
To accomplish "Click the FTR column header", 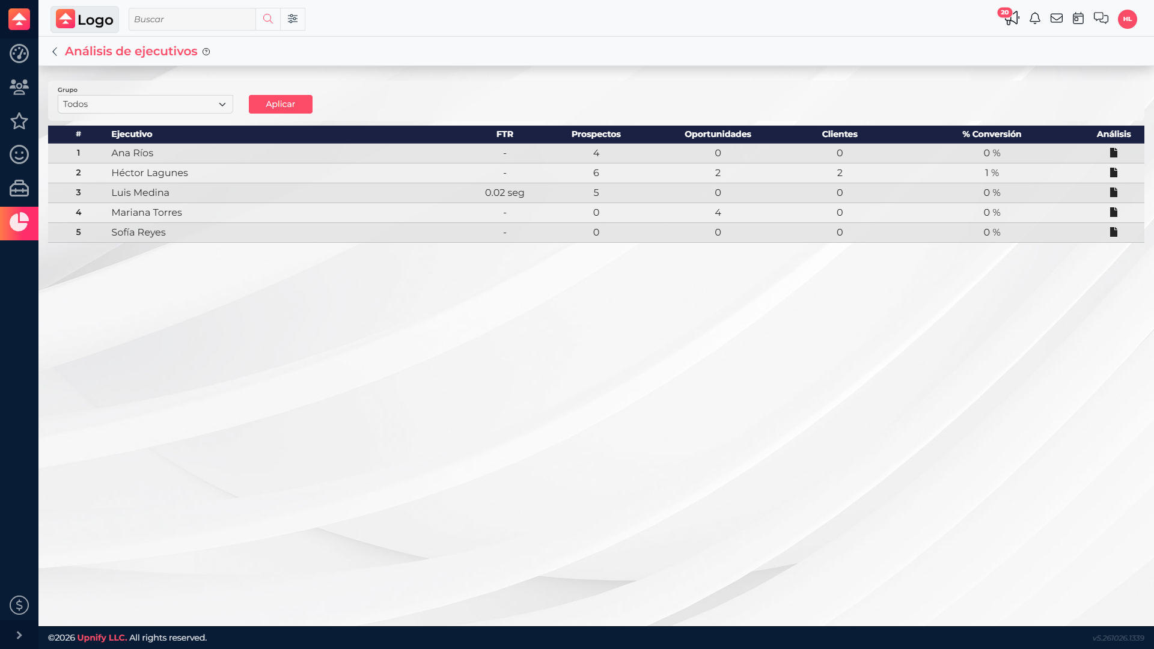I will (x=505, y=134).
